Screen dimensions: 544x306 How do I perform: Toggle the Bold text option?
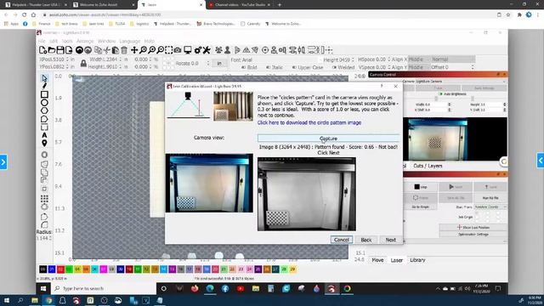[249, 67]
